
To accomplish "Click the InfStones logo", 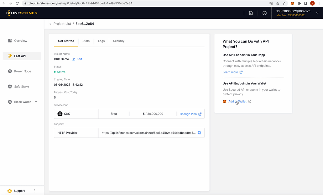I will (x=22, y=13).
